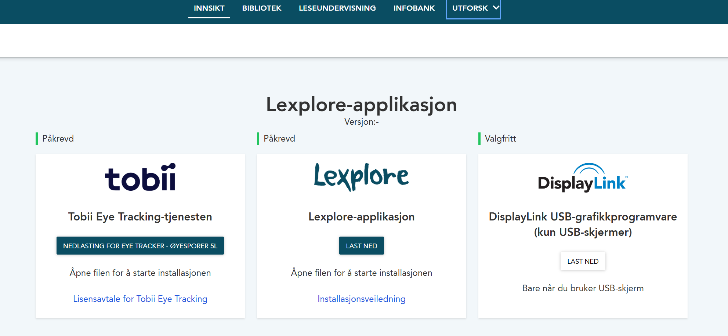Click the Påkrevd label above Lexplore card
This screenshot has height=336, width=728.
coord(279,139)
